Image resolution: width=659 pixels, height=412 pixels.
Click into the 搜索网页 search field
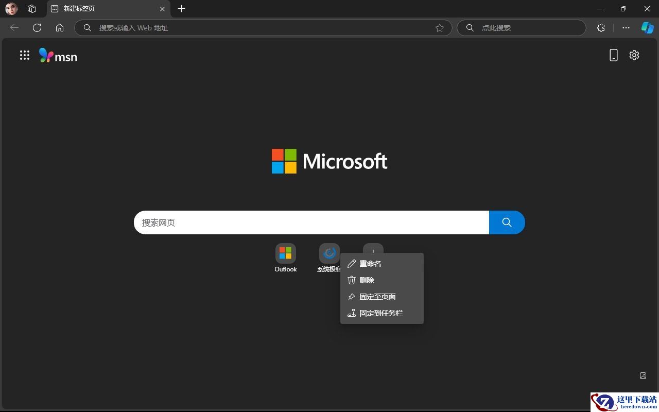pyautogui.click(x=311, y=222)
